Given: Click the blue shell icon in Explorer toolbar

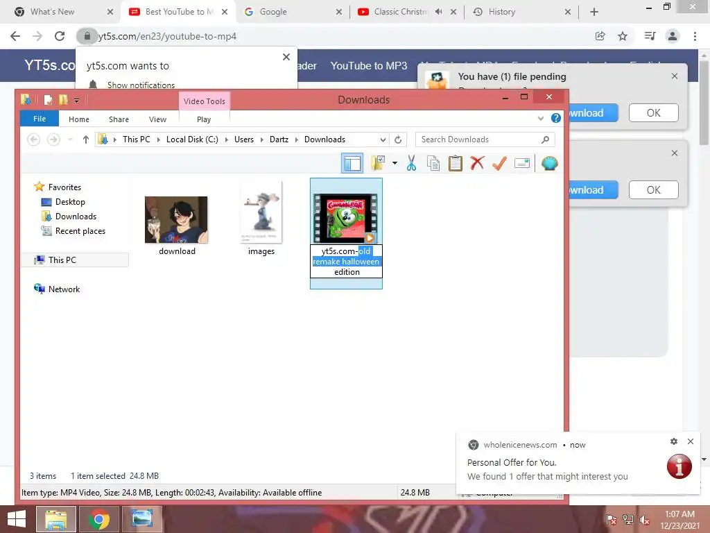Looking at the screenshot, I should pos(549,163).
